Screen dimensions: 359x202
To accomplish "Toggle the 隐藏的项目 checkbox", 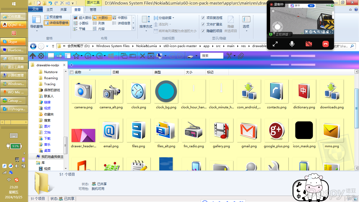I will coord(203,31).
